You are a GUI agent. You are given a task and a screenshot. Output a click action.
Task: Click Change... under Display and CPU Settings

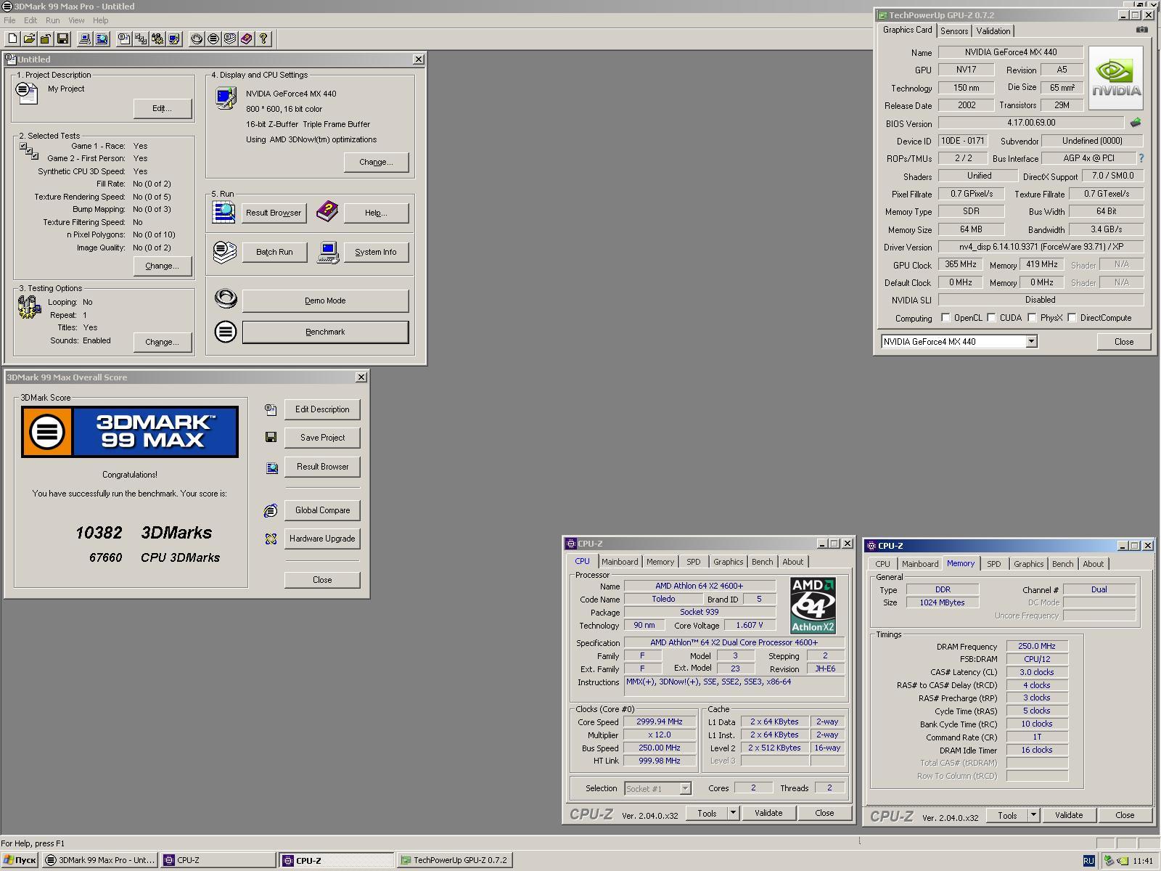(x=376, y=162)
